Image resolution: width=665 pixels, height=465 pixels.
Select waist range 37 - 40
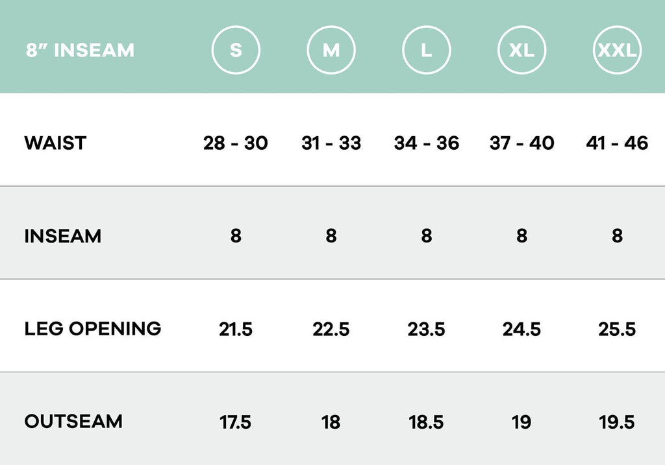tap(521, 143)
